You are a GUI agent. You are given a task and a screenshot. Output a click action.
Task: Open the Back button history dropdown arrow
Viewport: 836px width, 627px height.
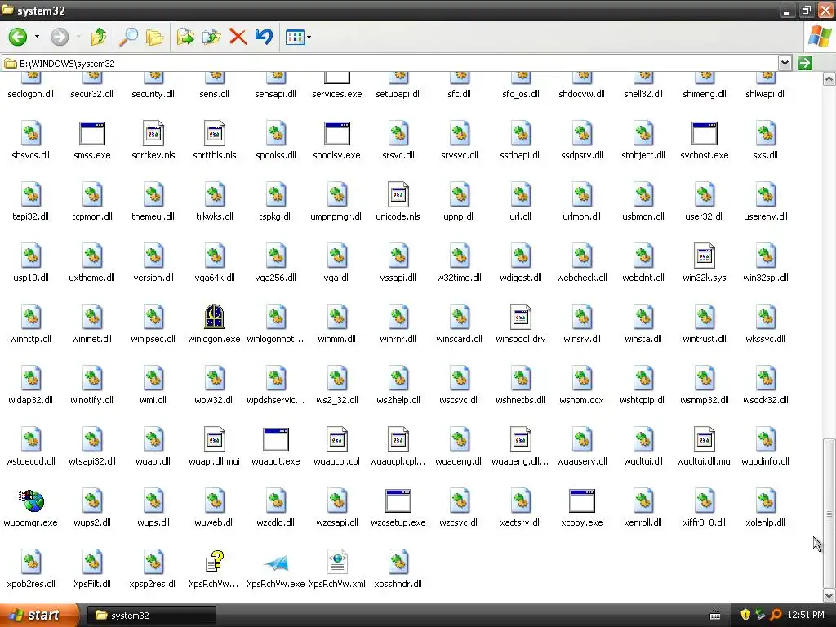click(x=37, y=37)
